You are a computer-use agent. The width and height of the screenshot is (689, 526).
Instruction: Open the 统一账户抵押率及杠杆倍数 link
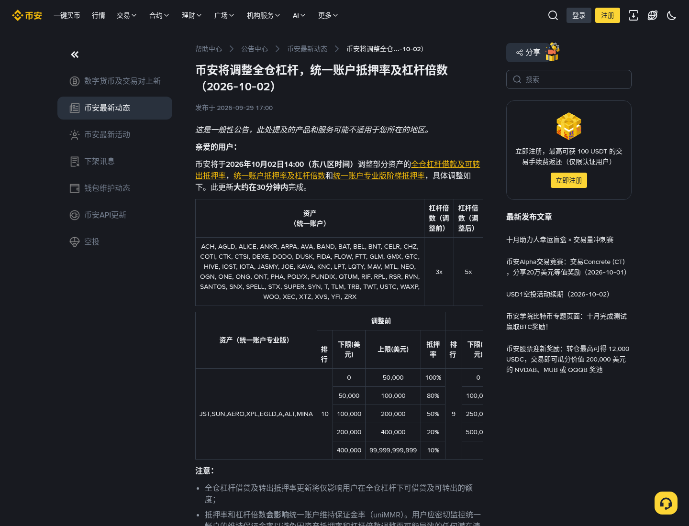tap(279, 175)
